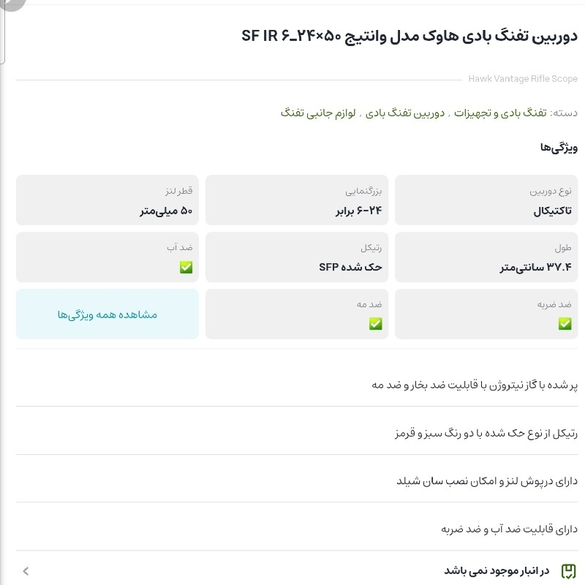Click the lens cap and sunshield row

coord(487,480)
